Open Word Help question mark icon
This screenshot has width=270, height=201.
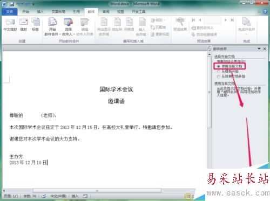[x=265, y=12]
